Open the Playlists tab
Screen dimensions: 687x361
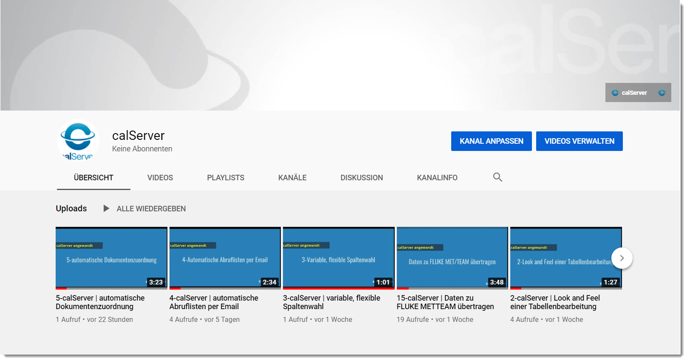[x=226, y=178]
